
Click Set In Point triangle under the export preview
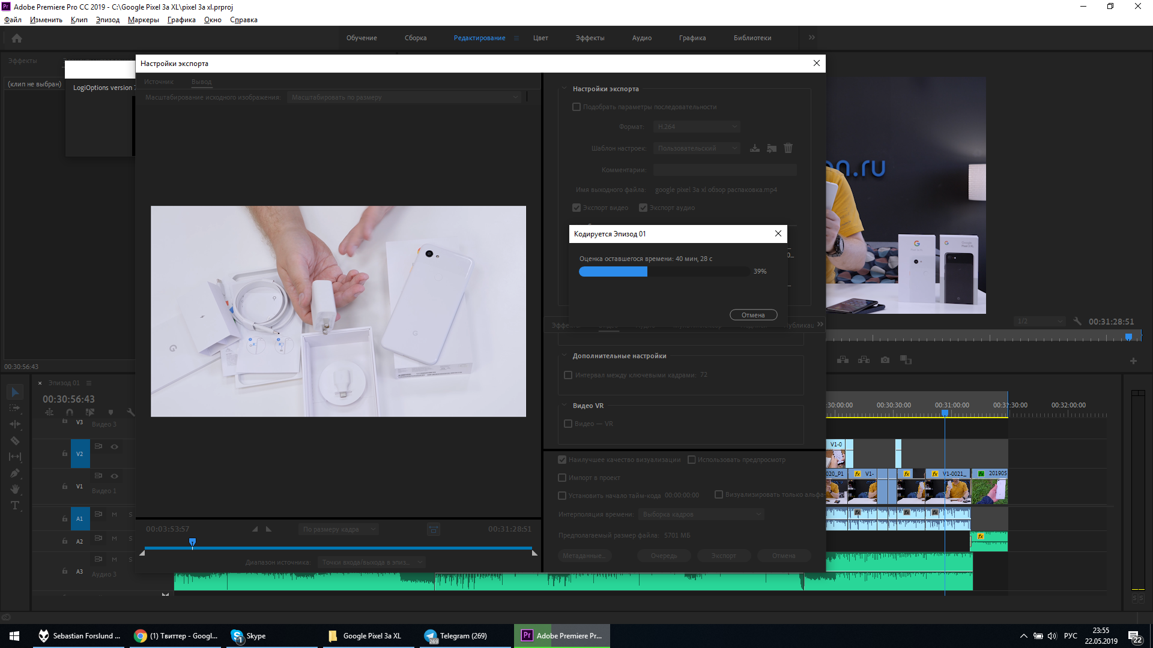[x=255, y=529]
